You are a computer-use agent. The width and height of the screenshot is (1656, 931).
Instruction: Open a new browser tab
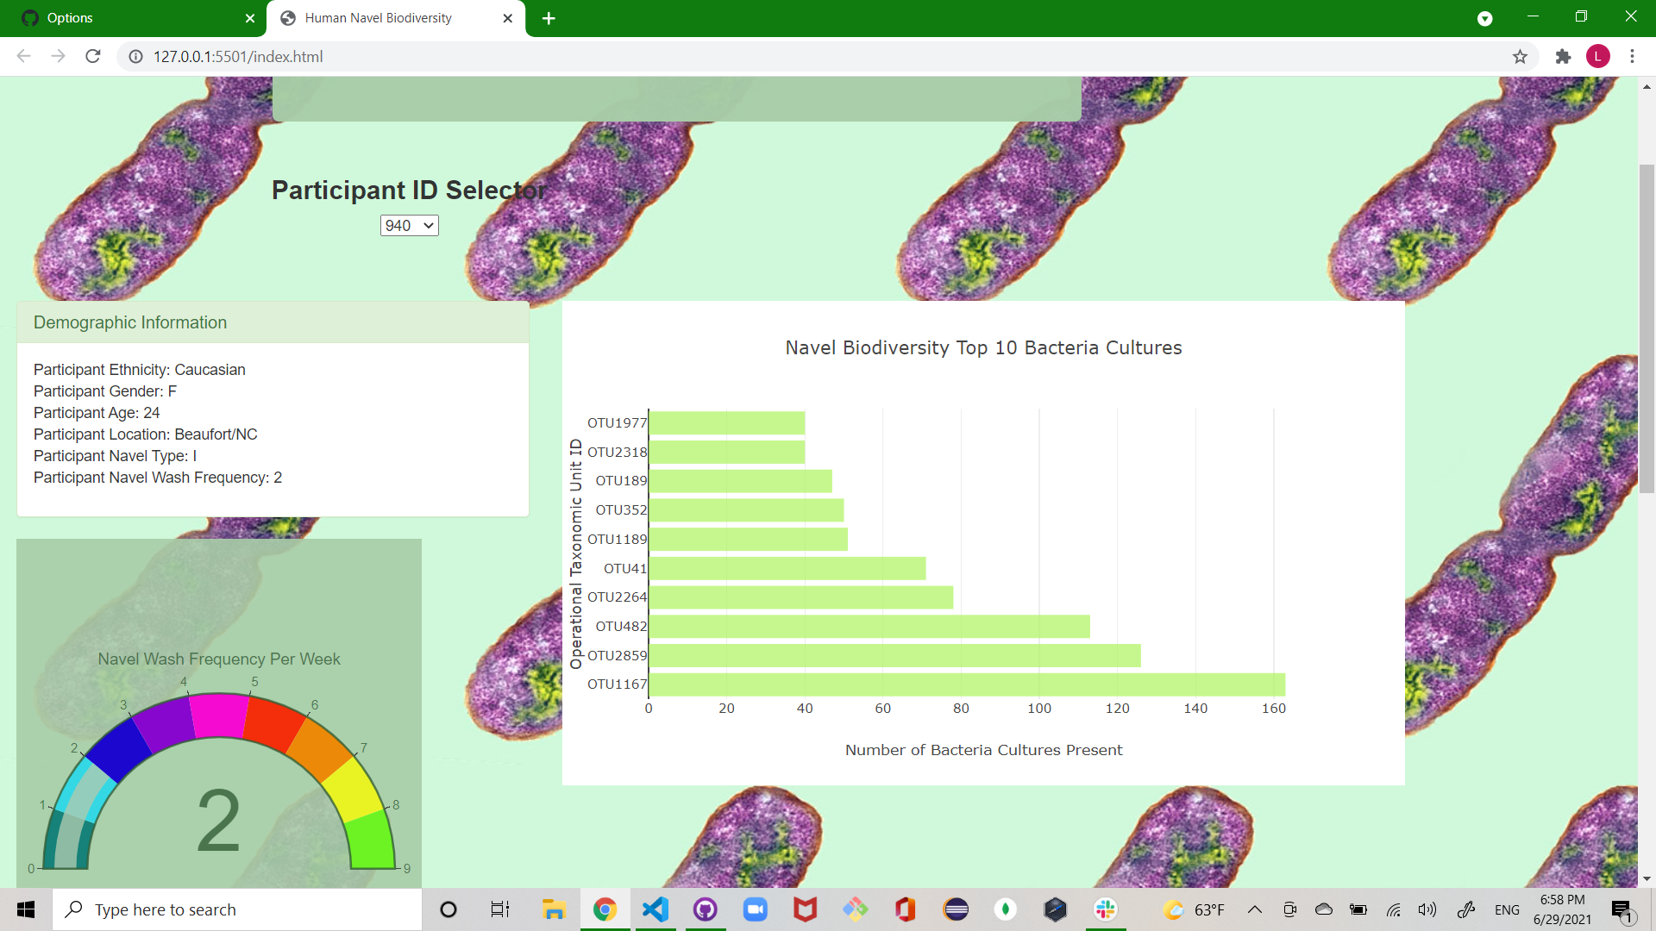[549, 18]
